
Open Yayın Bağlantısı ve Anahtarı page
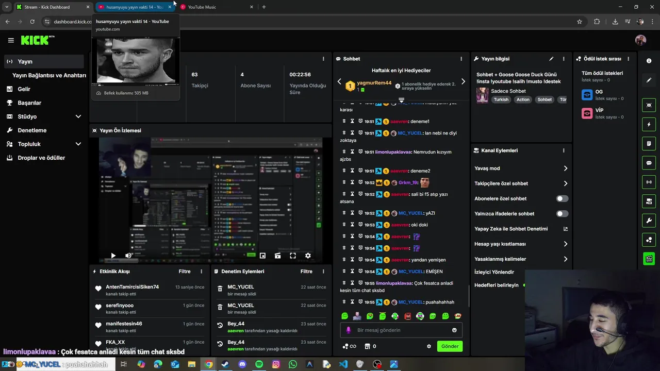[49, 75]
